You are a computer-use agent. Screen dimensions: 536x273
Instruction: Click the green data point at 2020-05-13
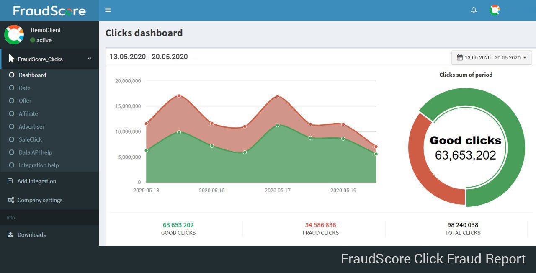pos(146,150)
